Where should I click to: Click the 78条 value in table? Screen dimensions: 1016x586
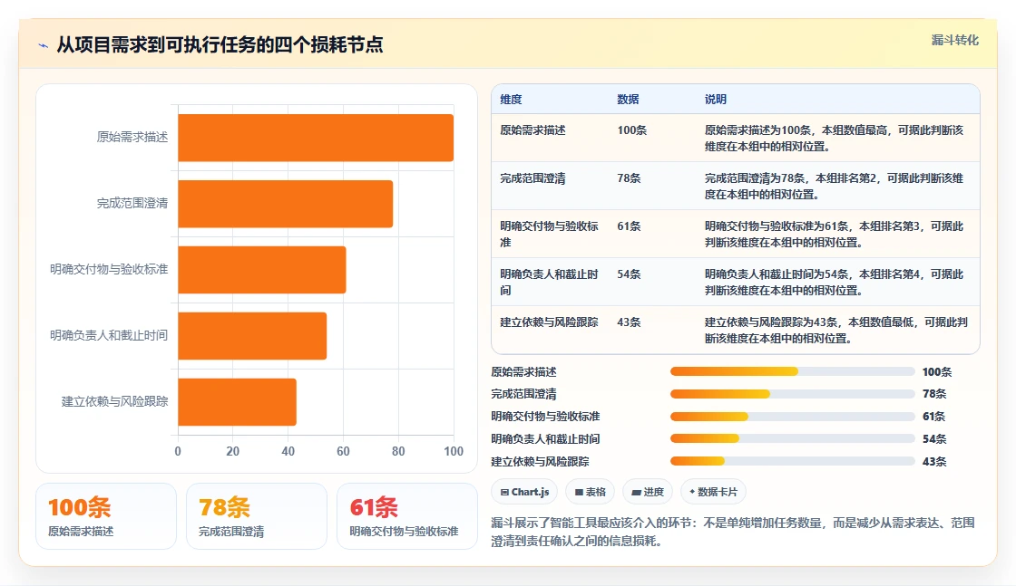pyautogui.click(x=629, y=178)
